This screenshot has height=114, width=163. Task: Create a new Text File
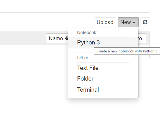[103, 68]
